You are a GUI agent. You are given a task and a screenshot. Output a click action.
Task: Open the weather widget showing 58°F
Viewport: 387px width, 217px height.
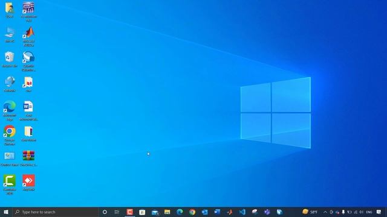310,212
